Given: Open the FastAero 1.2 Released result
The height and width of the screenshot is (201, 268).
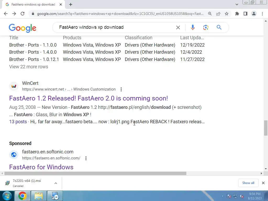Looking at the screenshot, I should (x=88, y=98).
